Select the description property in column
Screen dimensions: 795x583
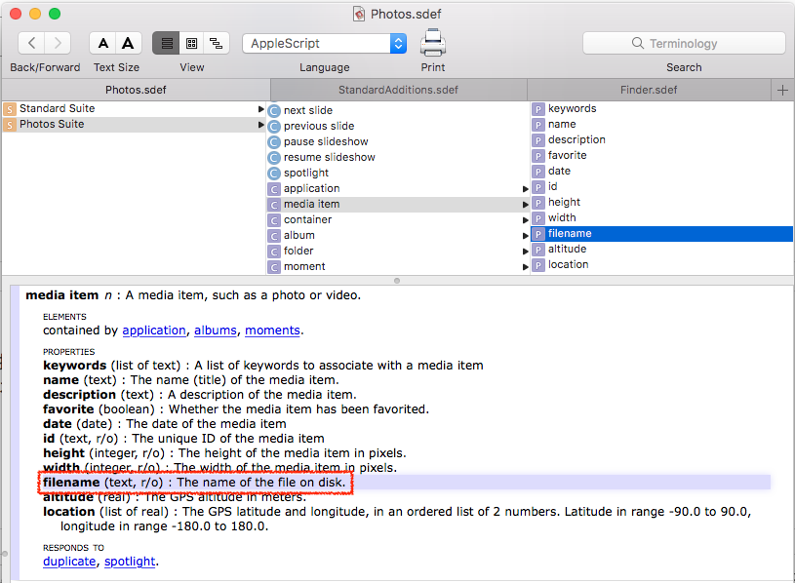(x=661, y=140)
